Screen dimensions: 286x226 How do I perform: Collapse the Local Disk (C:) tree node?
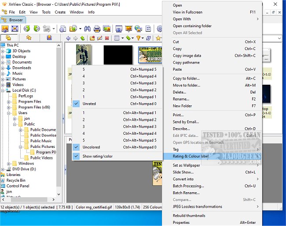(3, 90)
